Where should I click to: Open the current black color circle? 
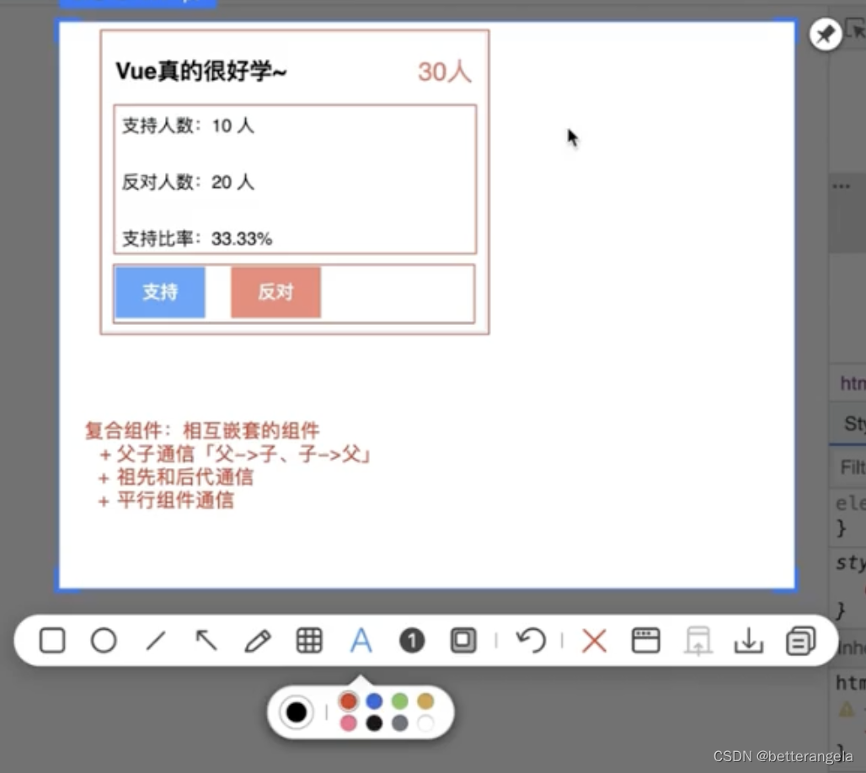click(x=296, y=712)
